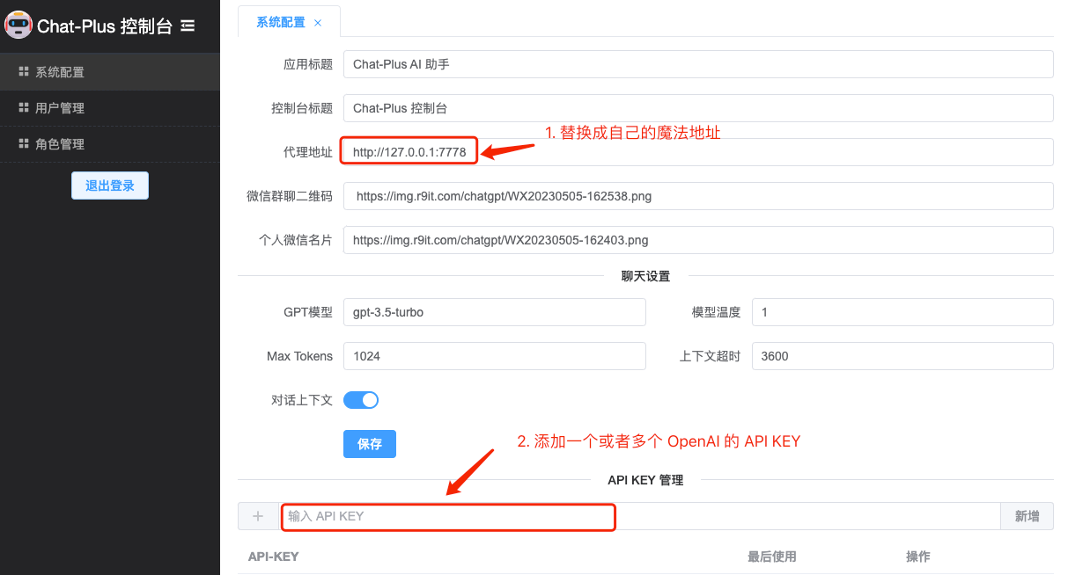Click the GPT模型 field showing gpt-3.5-turbo
Viewport: 1068px width, 575px height.
(x=495, y=312)
